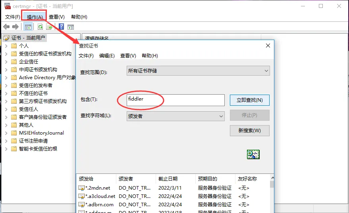Image resolution: width=349 pixels, height=213 pixels.
Task: Click the MSIEHistoryJournal folder icon
Action: 14,133
